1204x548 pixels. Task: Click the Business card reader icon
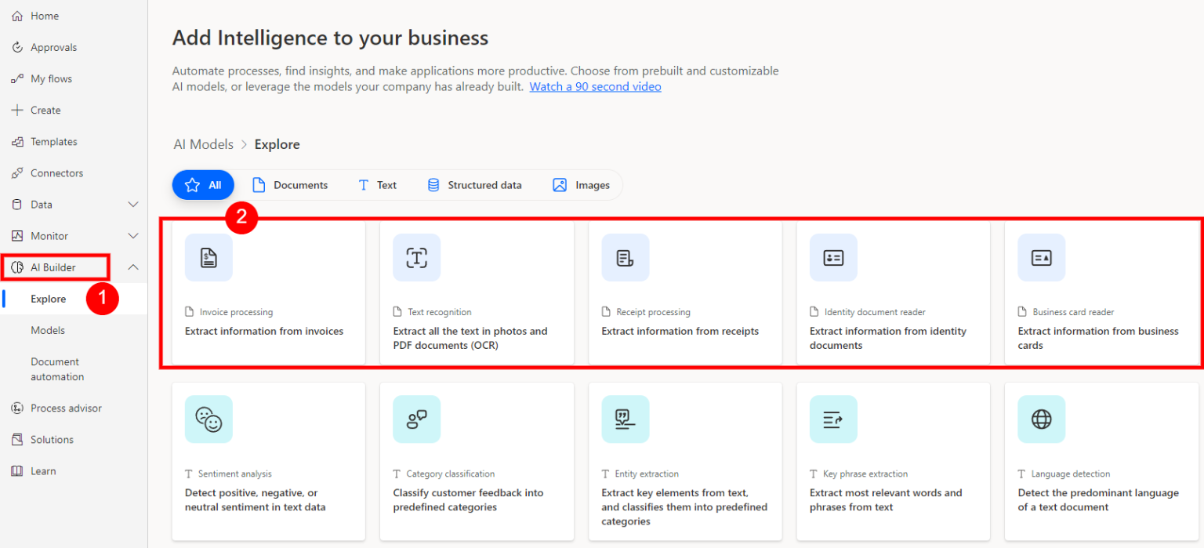(1041, 258)
